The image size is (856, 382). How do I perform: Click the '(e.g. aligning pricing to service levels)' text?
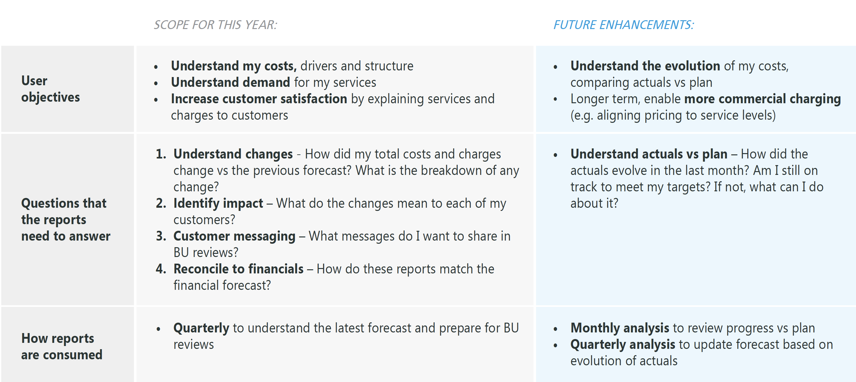point(673,115)
